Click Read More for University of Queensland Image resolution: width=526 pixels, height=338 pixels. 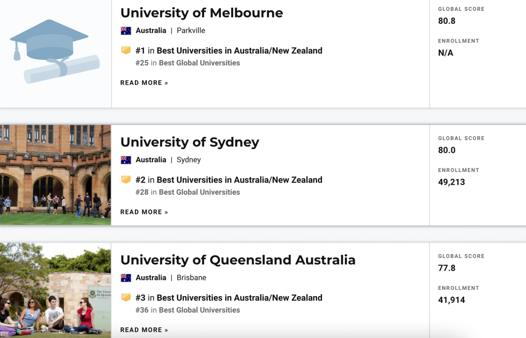(144, 330)
